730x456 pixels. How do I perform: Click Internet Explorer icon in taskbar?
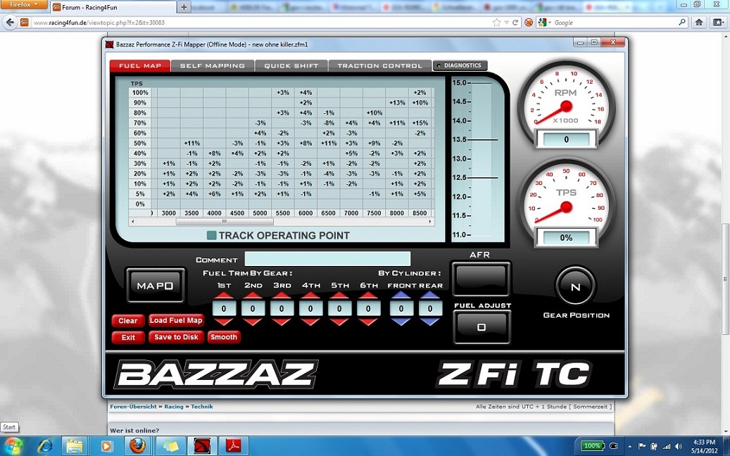45,445
